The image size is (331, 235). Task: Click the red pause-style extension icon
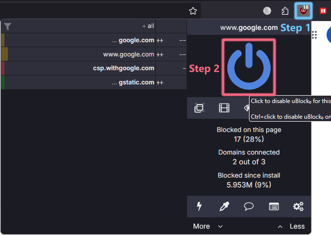coord(323,11)
